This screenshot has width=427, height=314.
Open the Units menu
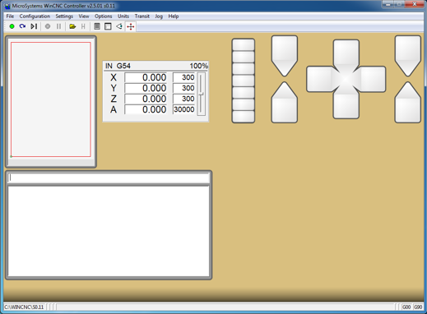[x=123, y=16]
